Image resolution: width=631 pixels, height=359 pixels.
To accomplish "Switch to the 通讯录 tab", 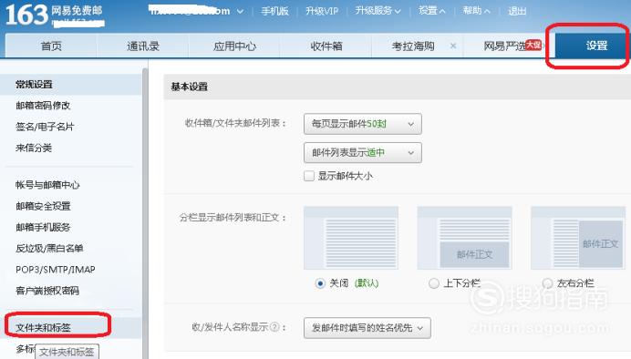I will (143, 46).
